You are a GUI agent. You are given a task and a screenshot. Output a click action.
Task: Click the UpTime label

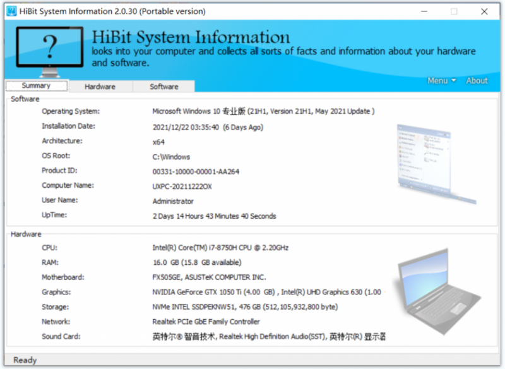(x=54, y=215)
